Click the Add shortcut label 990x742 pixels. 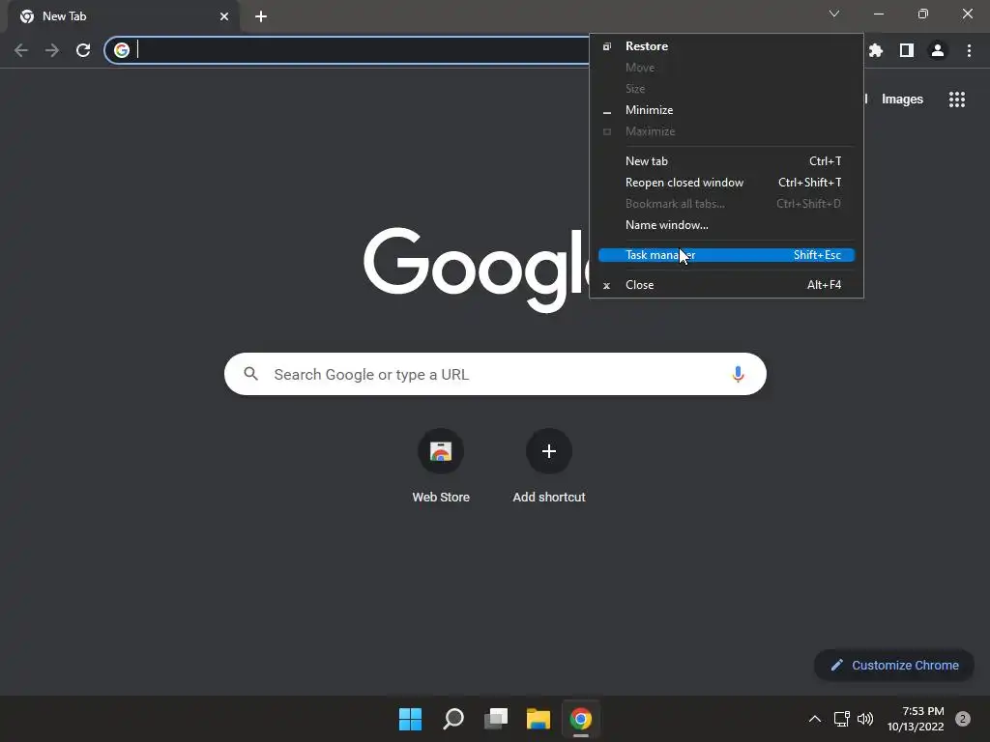(549, 498)
